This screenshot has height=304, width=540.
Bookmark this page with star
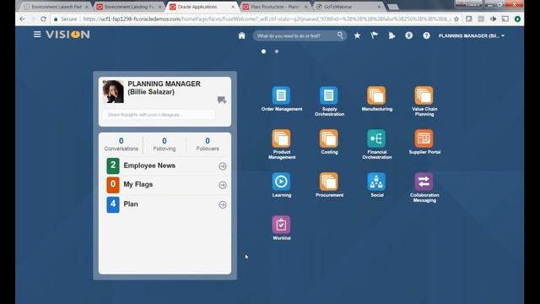(x=456, y=19)
